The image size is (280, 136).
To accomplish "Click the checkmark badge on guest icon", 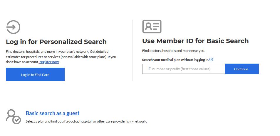I will pyautogui.click(x=17, y=120).
